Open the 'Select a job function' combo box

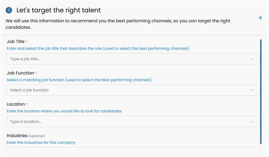133,90
